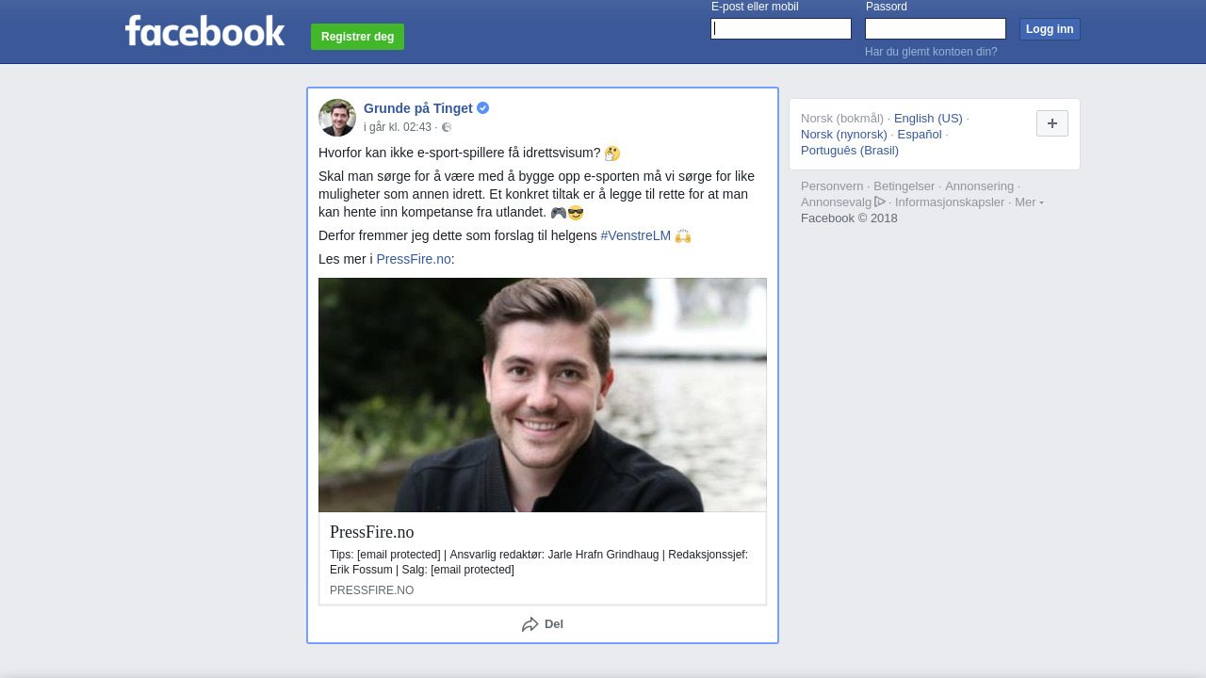Open the forgotten account link
Viewport: 1206px width, 678px height.
[931, 52]
